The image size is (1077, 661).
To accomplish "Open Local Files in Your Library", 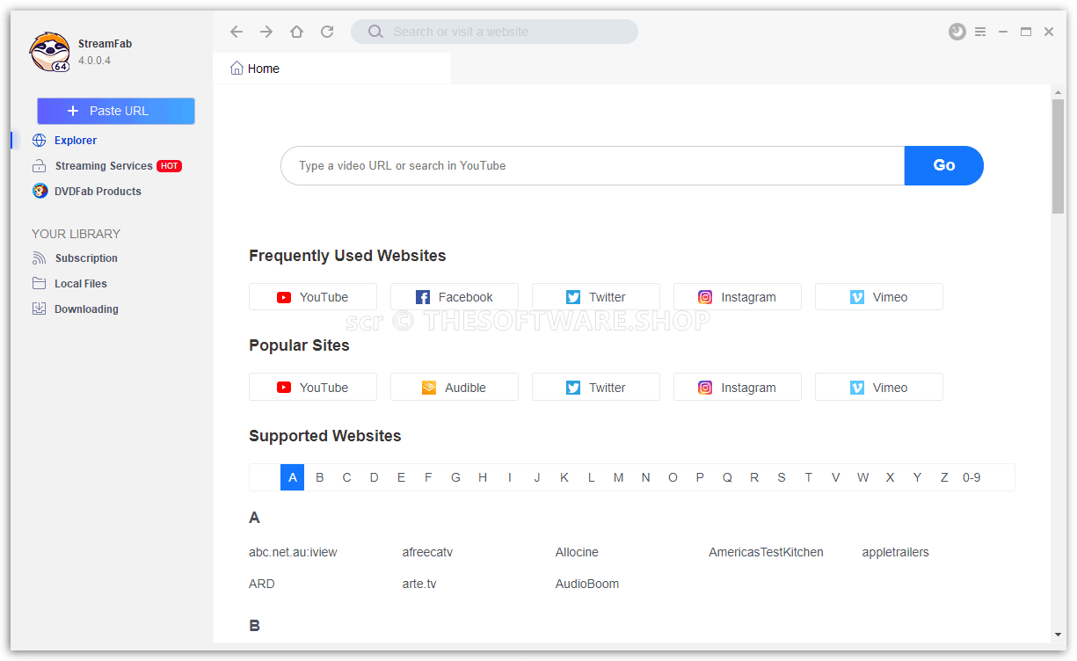I will pos(81,284).
